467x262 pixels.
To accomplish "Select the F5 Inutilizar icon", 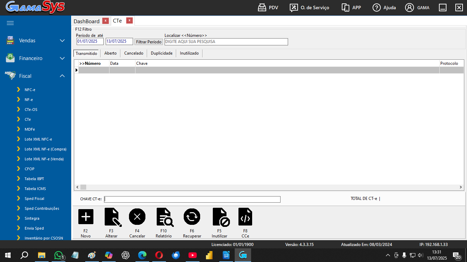I will tap(220, 217).
